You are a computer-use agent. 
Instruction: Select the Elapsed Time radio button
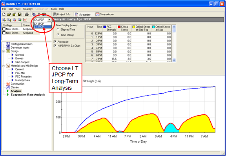pos(58,29)
